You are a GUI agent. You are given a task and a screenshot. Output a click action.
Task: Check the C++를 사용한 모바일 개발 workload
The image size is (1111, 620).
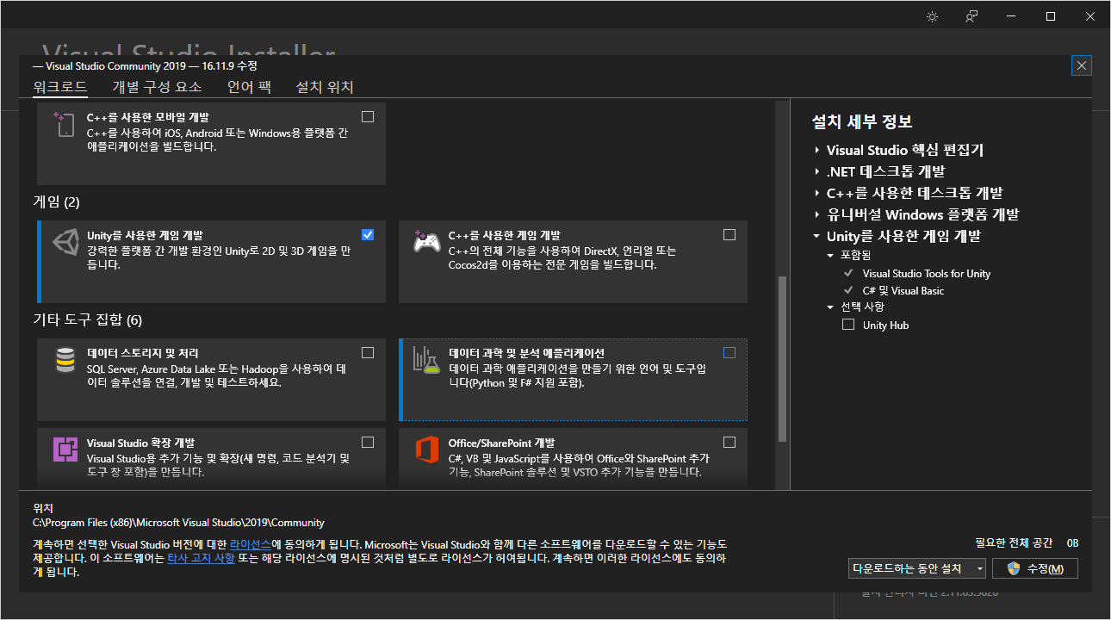[x=368, y=116]
